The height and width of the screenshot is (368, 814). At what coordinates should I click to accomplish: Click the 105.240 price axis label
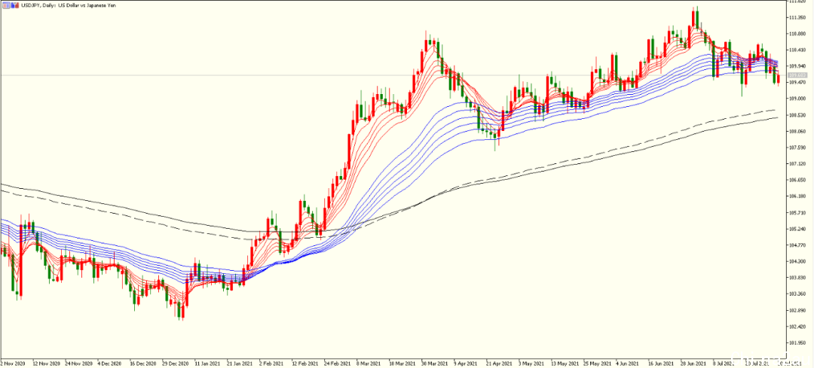click(797, 229)
